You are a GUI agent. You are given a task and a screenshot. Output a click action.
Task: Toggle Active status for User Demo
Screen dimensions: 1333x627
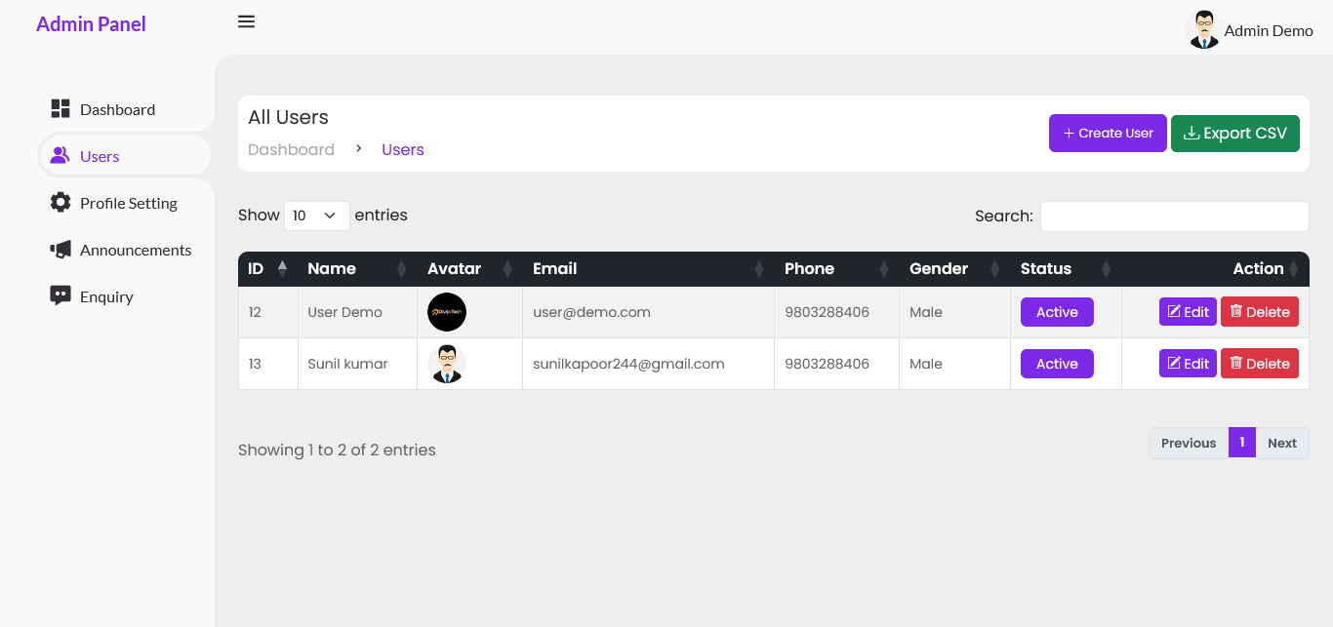(1057, 312)
